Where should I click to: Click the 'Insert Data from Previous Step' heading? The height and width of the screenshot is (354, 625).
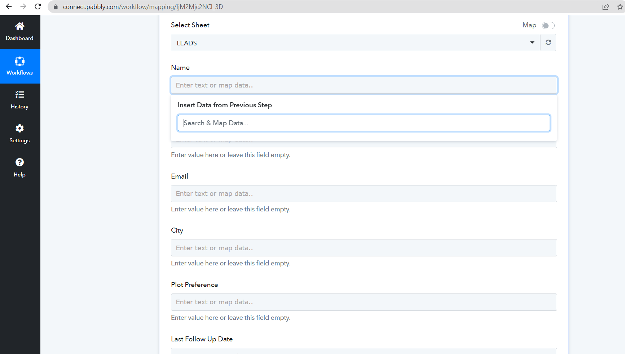click(225, 105)
